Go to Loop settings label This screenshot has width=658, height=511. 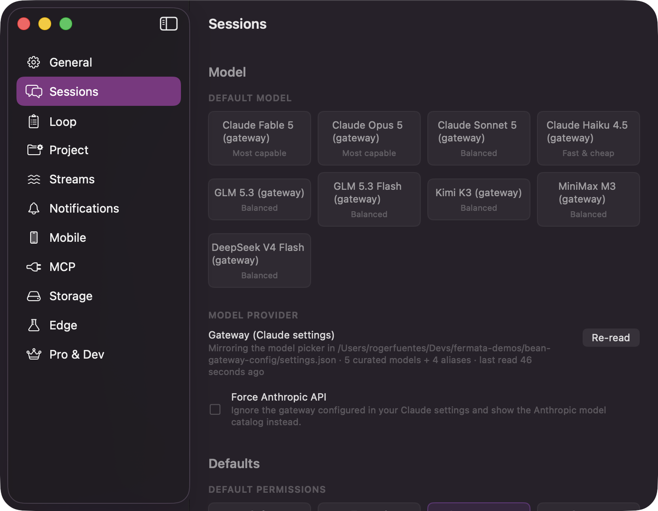tap(63, 122)
